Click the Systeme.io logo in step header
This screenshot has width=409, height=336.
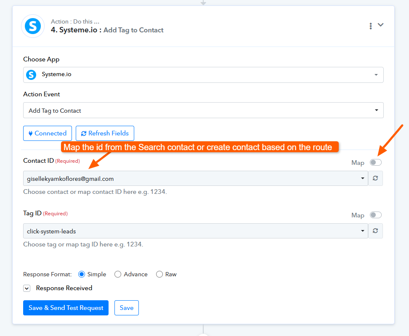click(x=32, y=26)
